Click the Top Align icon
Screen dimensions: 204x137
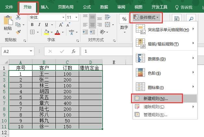click(85, 16)
